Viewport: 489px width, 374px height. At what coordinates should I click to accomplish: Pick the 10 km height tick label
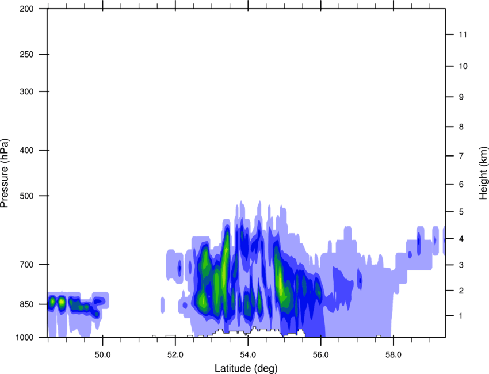(x=463, y=66)
